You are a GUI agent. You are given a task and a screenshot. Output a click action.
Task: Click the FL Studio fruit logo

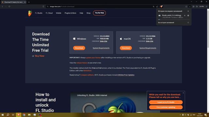pos(30,13)
